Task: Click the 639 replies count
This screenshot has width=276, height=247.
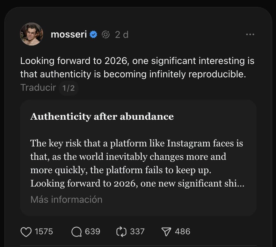Action: (92, 231)
